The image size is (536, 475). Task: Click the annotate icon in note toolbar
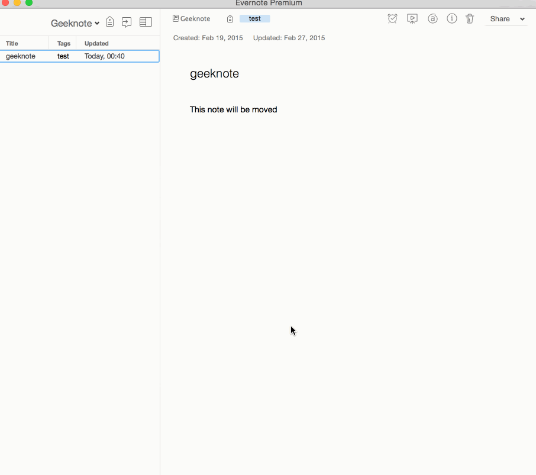(x=432, y=18)
